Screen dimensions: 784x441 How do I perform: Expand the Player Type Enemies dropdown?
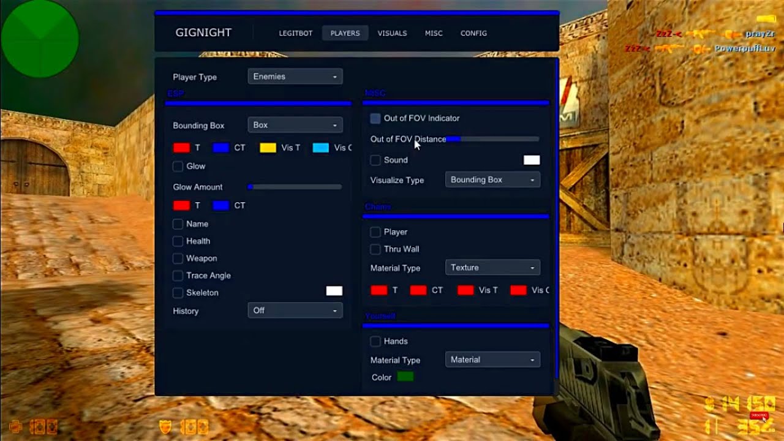[x=295, y=77]
